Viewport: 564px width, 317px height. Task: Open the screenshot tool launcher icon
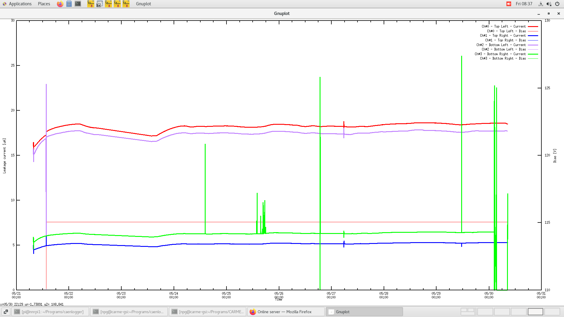tap(100, 4)
